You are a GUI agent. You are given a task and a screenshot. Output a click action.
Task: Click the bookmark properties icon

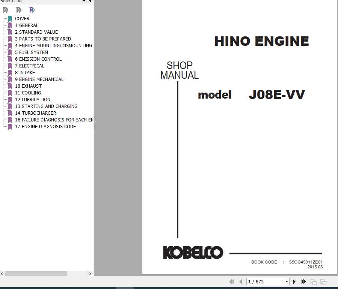coord(32,10)
